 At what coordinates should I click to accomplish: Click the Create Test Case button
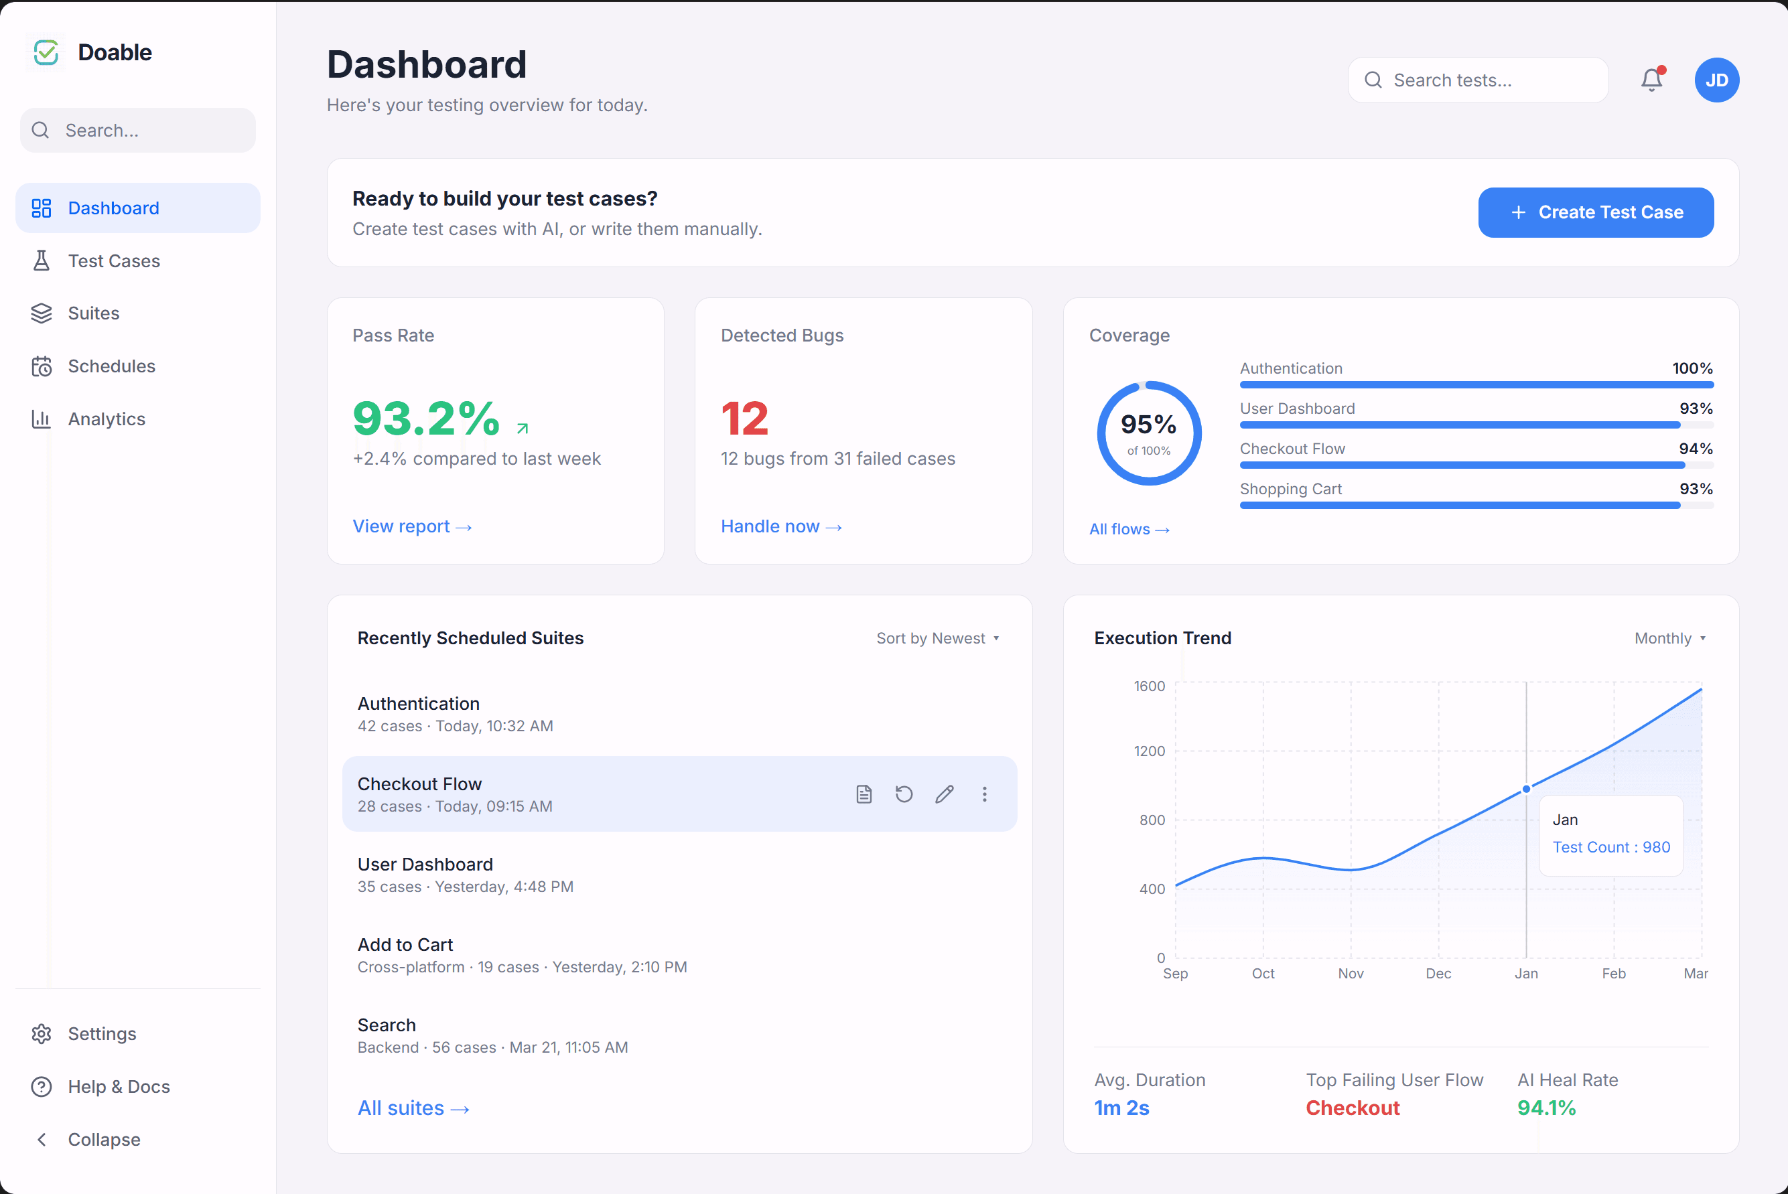click(x=1595, y=212)
